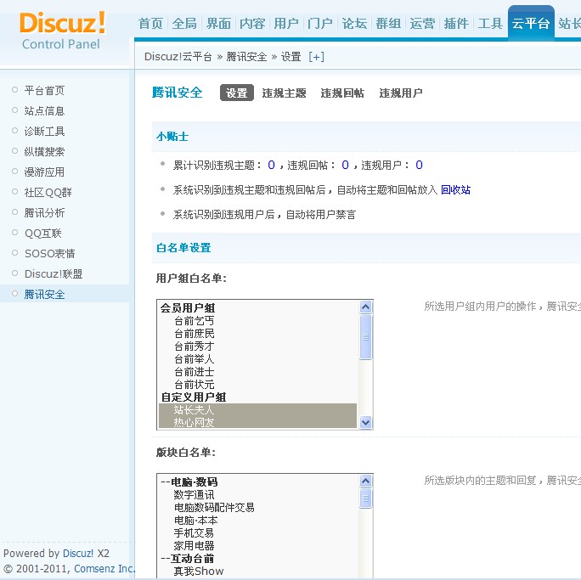581x580 pixels.
Task: Open the 工具 top menu
Action: click(490, 23)
